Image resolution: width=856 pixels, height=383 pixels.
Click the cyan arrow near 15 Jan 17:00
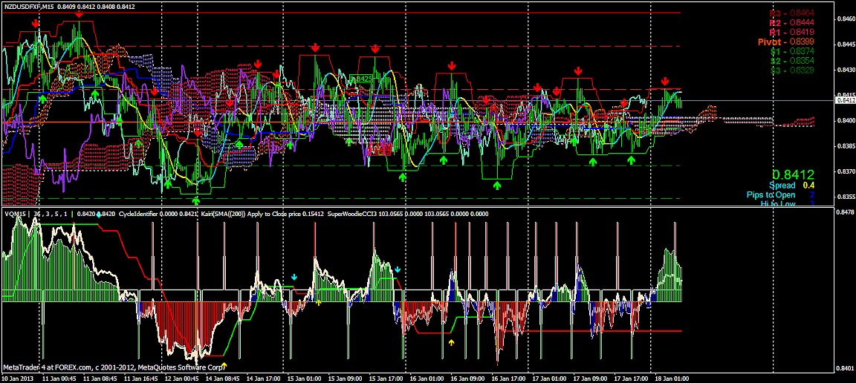398,269
